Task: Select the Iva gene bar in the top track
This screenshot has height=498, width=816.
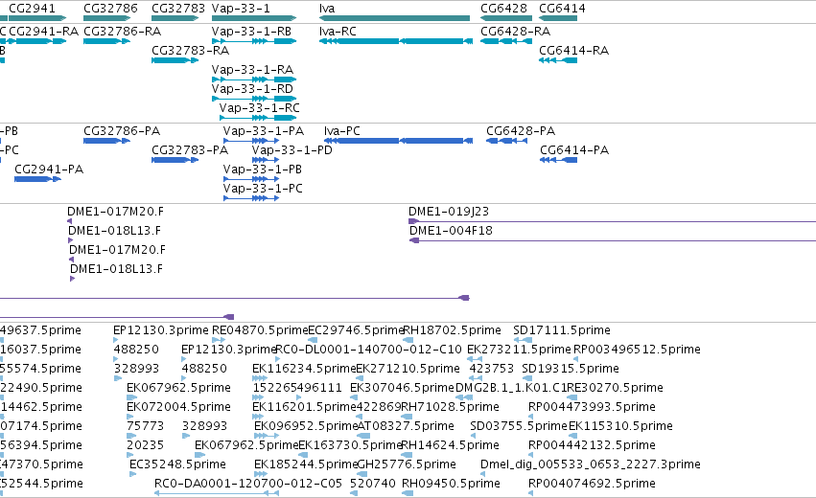Action: 394,18
